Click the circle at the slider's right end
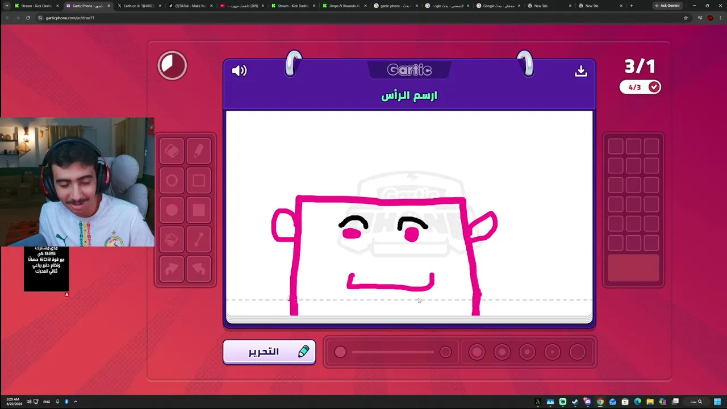Image resolution: width=727 pixels, height=409 pixels. pos(446,352)
